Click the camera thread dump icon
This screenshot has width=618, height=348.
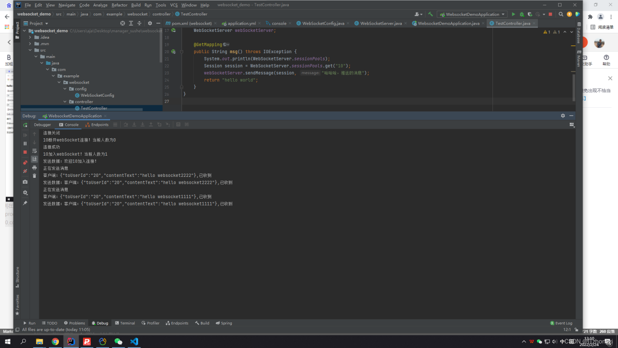click(x=25, y=182)
